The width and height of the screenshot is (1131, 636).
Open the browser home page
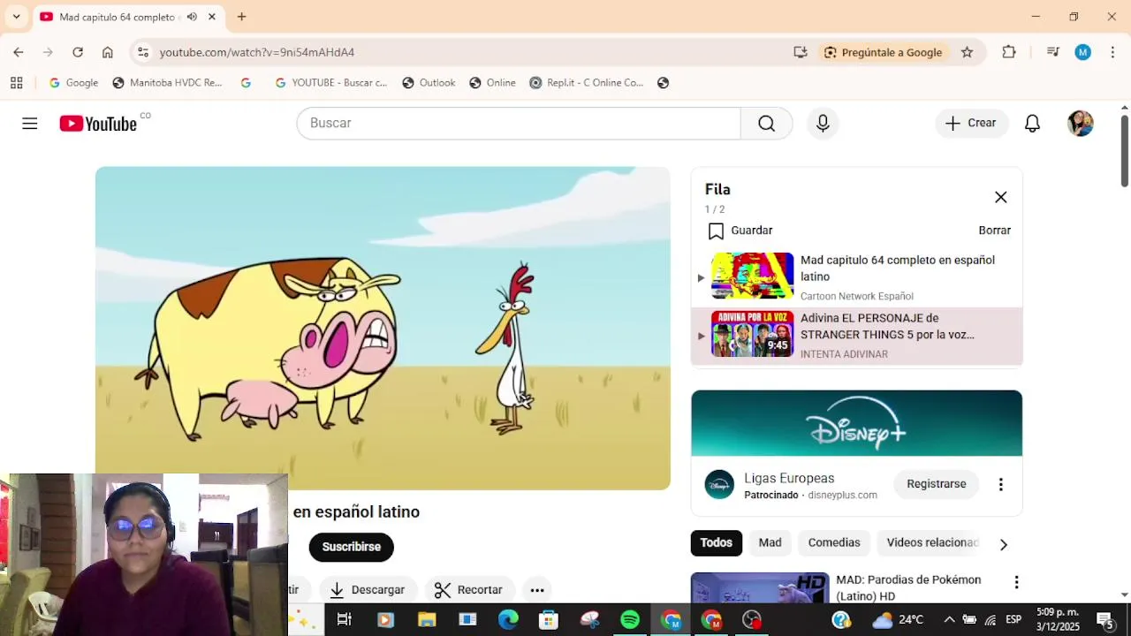pos(108,52)
